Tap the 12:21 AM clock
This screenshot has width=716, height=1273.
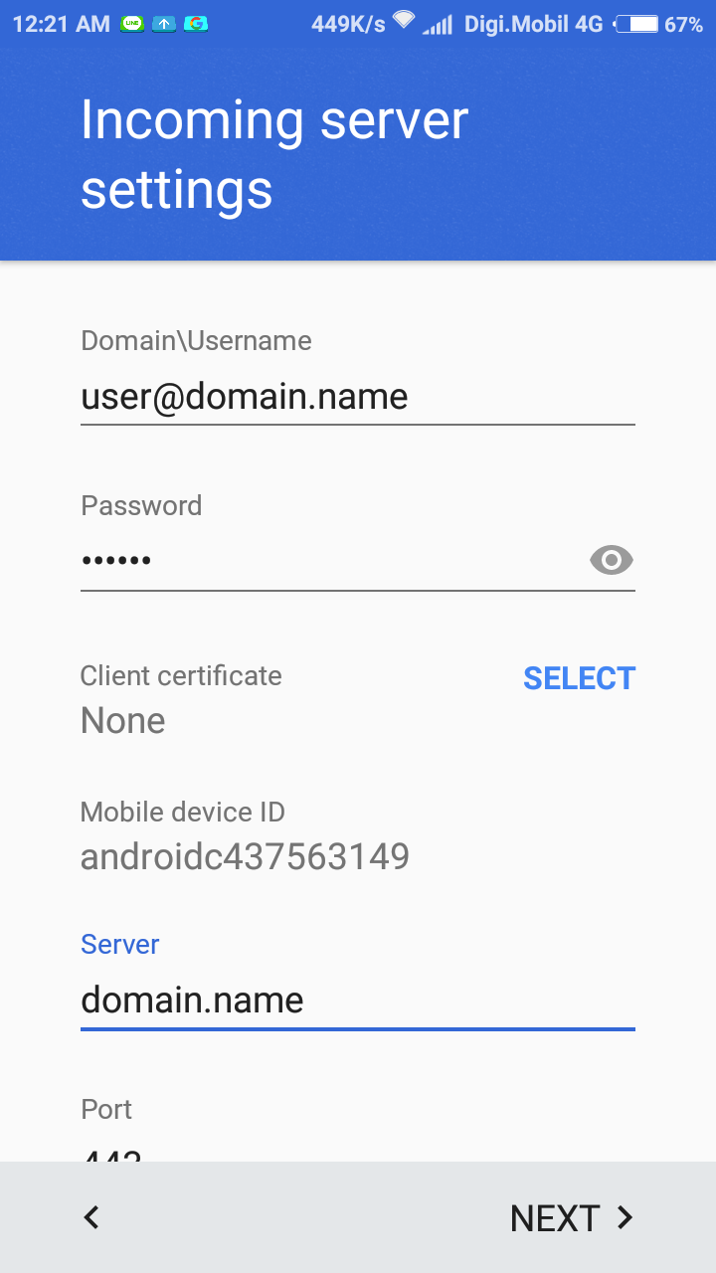click(61, 24)
